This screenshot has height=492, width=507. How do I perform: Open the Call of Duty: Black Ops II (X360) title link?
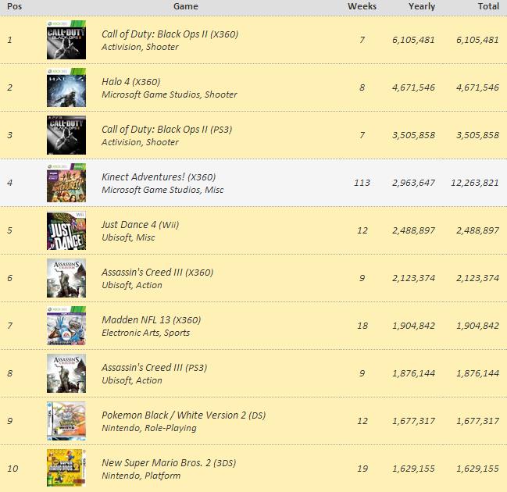pos(170,34)
